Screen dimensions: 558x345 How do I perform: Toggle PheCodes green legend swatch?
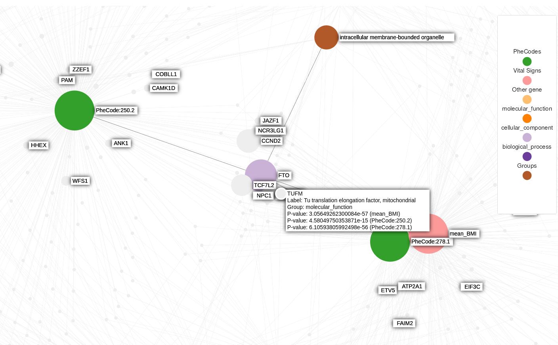527,61
